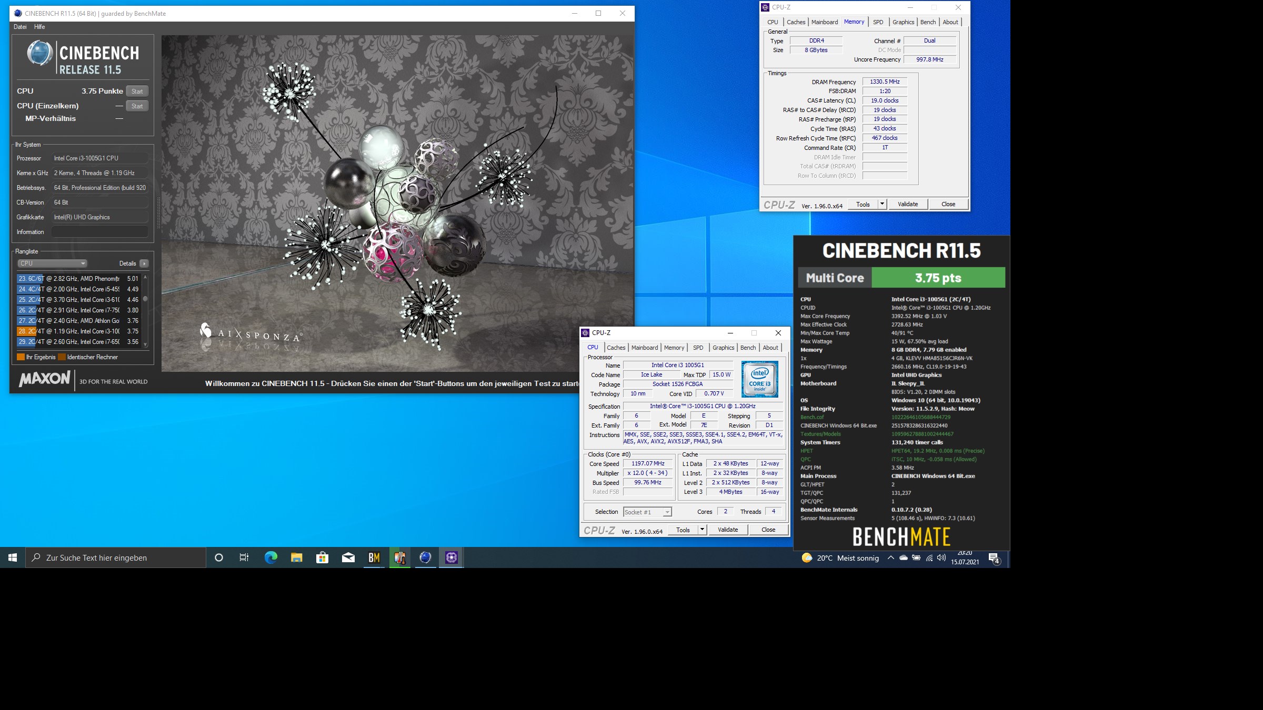
Task: Open volume control in system tray
Action: (941, 558)
